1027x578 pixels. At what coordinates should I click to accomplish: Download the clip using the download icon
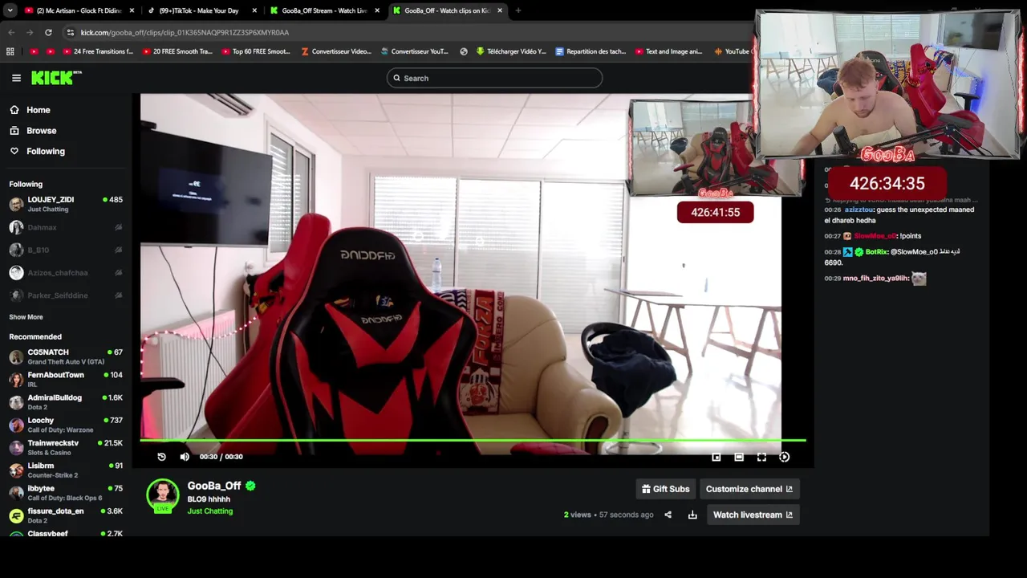click(692, 515)
